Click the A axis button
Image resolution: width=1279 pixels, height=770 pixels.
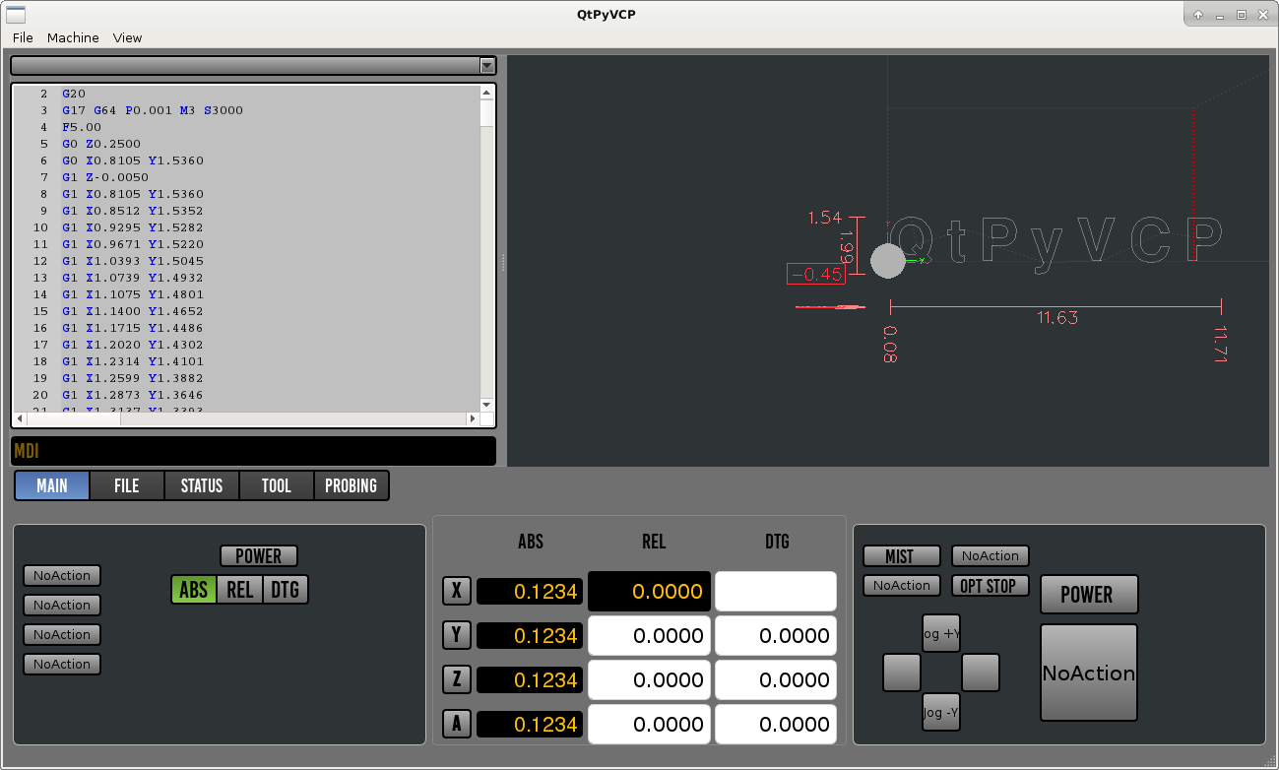pos(456,724)
